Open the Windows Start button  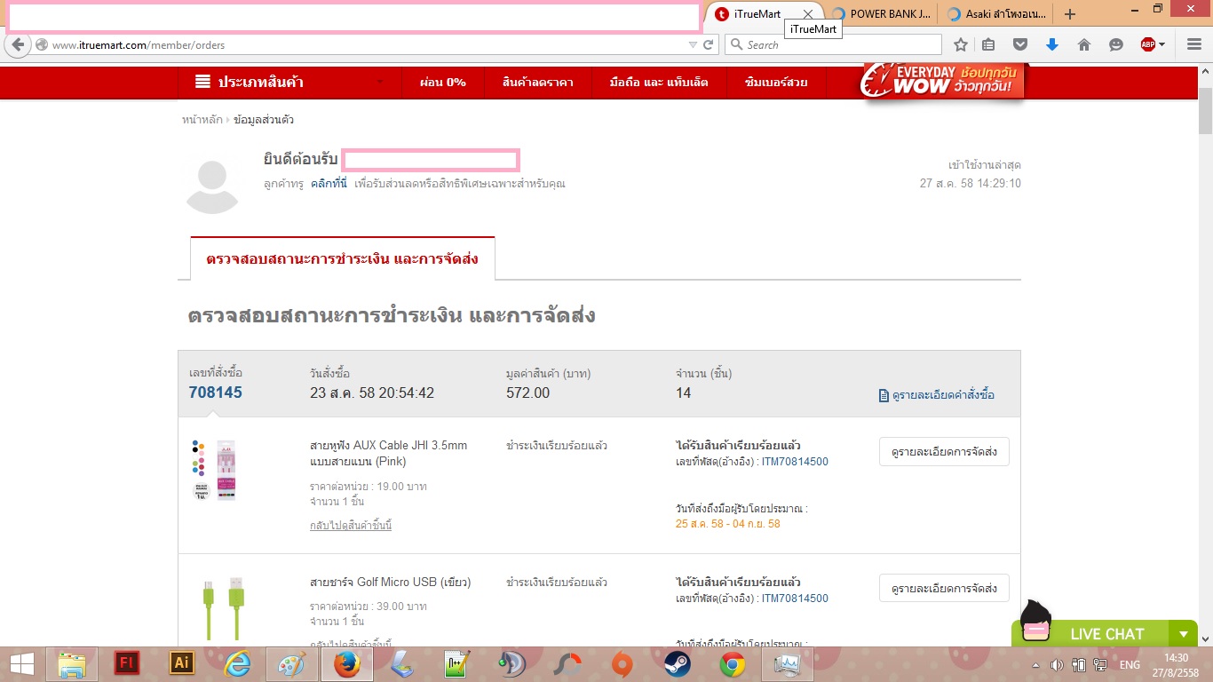point(22,664)
